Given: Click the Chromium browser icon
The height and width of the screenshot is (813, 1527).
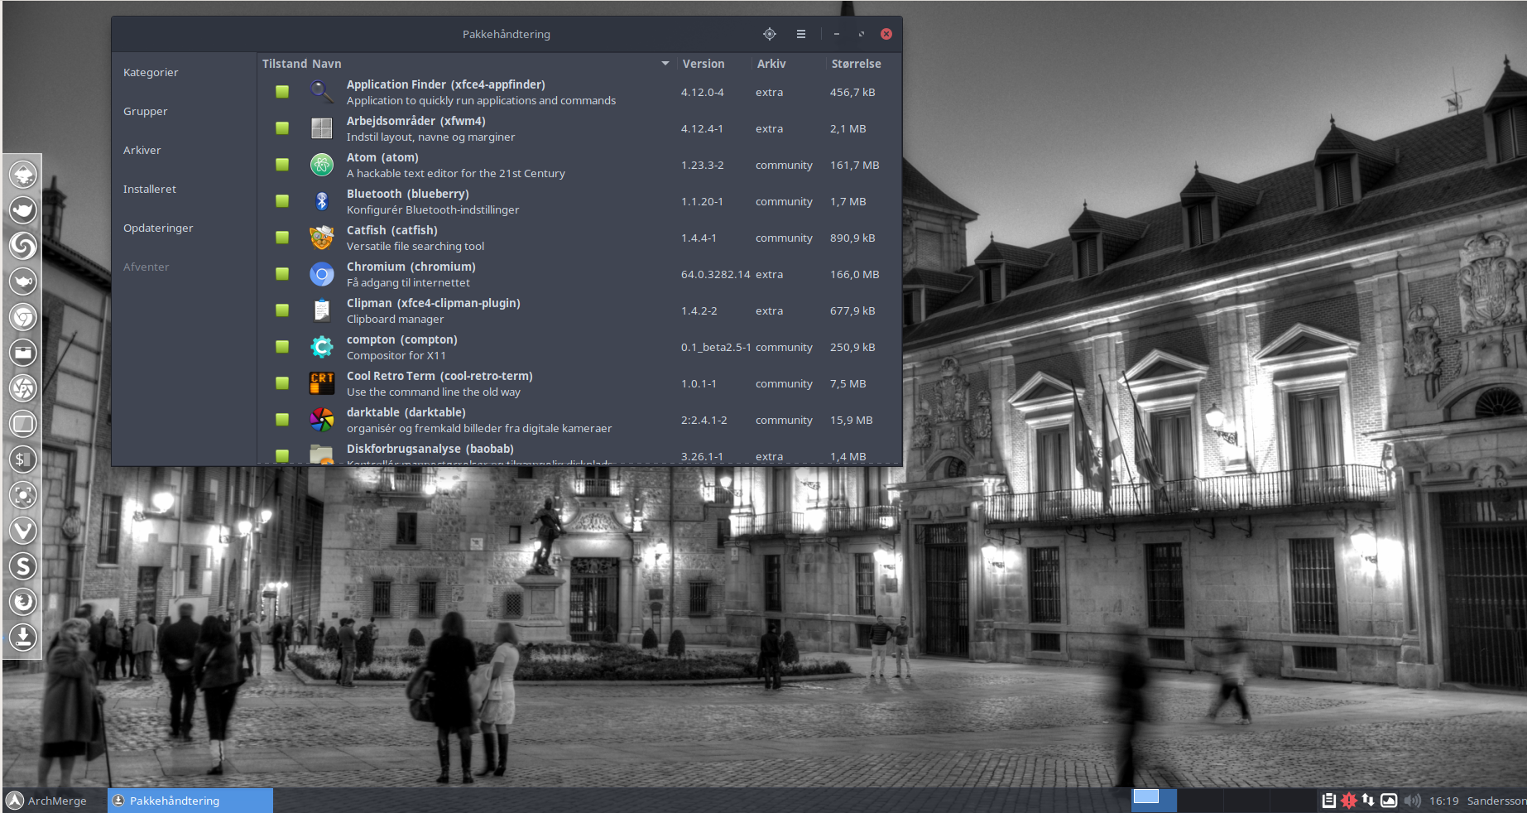Looking at the screenshot, I should (x=322, y=273).
